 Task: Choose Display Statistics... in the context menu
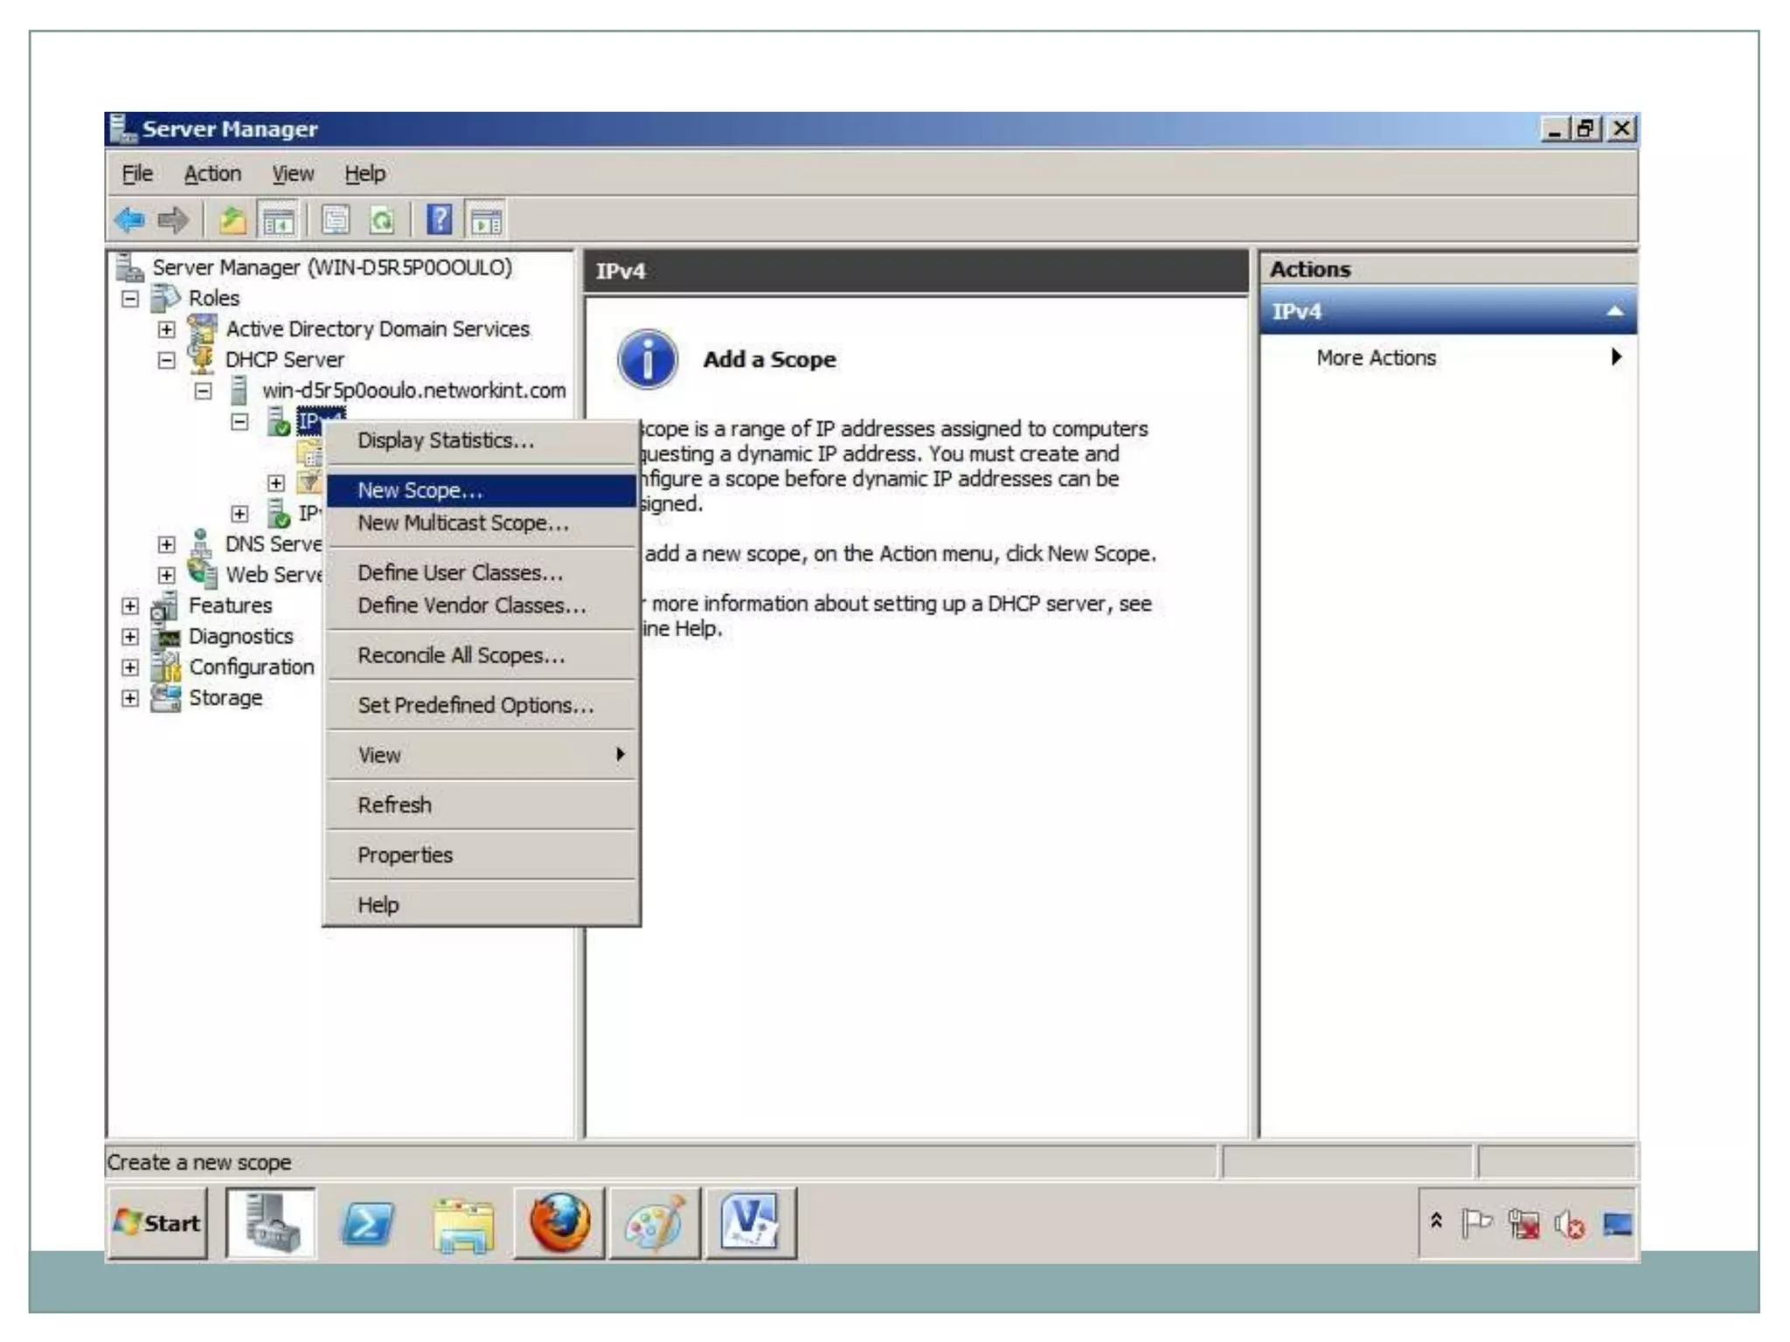(x=482, y=440)
